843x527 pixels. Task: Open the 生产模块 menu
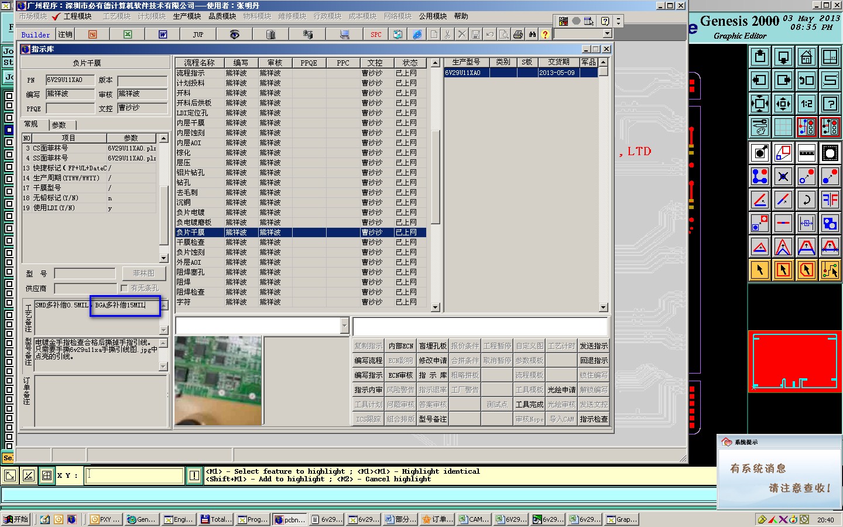point(187,16)
